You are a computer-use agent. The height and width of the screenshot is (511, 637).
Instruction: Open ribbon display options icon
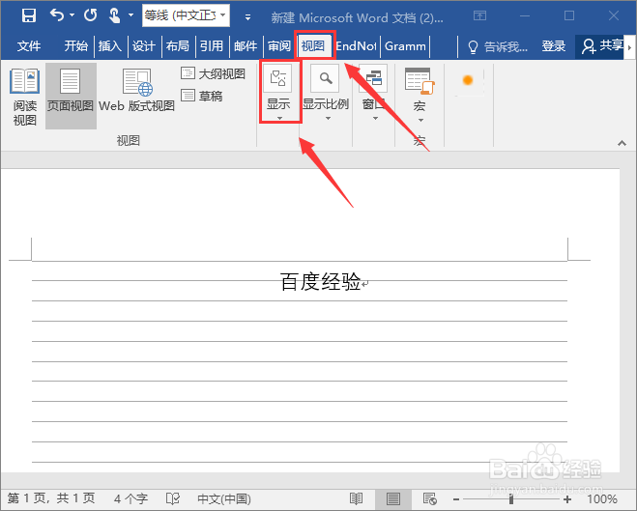click(x=479, y=15)
